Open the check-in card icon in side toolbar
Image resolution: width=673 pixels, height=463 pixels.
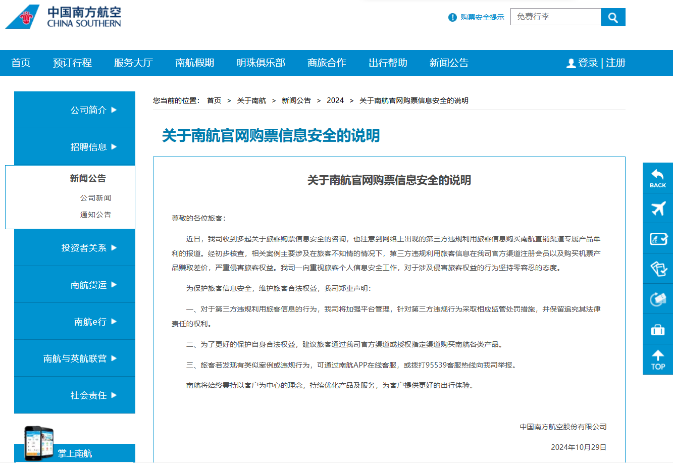point(657,238)
